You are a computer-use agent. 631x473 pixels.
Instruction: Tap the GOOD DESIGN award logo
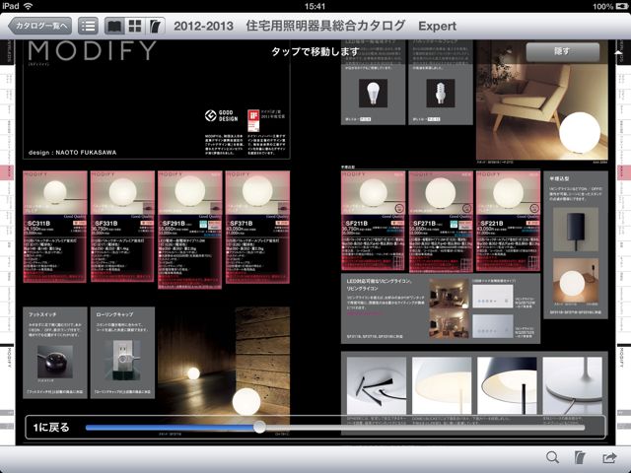(x=221, y=116)
